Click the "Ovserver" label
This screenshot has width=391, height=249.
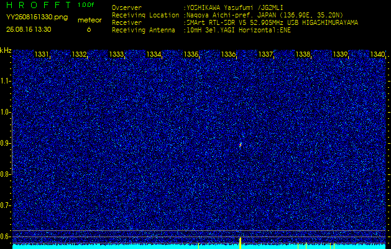click(127, 7)
